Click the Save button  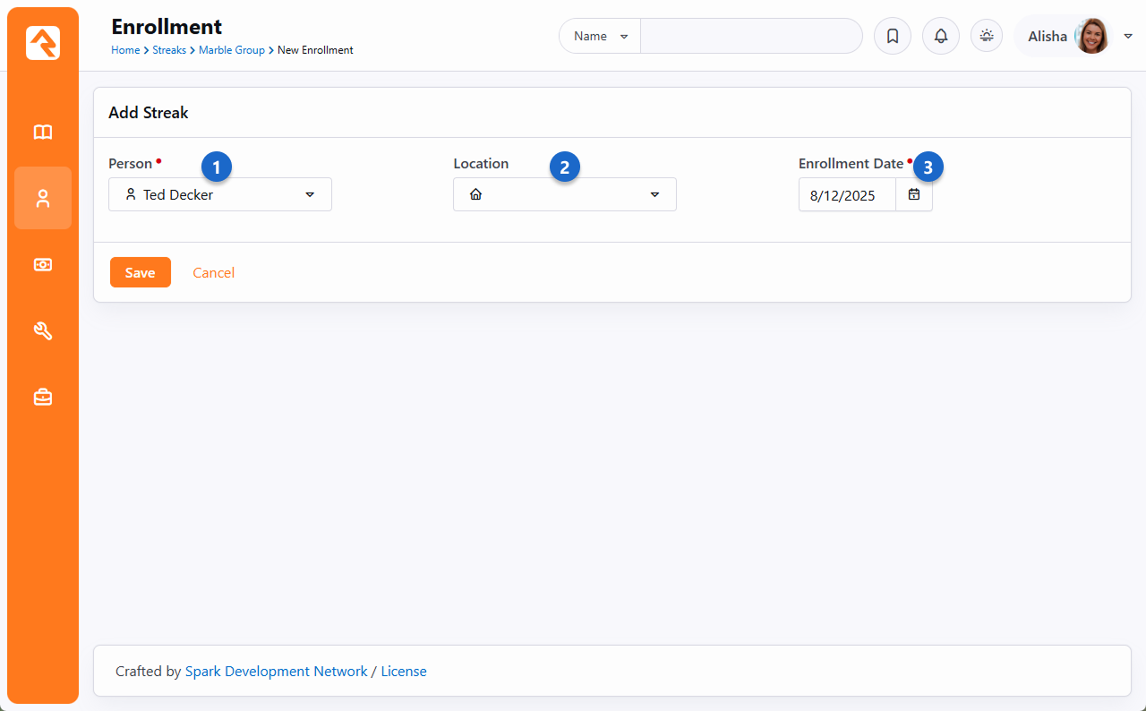[141, 272]
